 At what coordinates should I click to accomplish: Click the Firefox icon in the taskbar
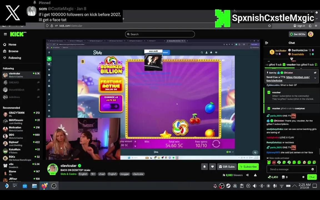44,186
